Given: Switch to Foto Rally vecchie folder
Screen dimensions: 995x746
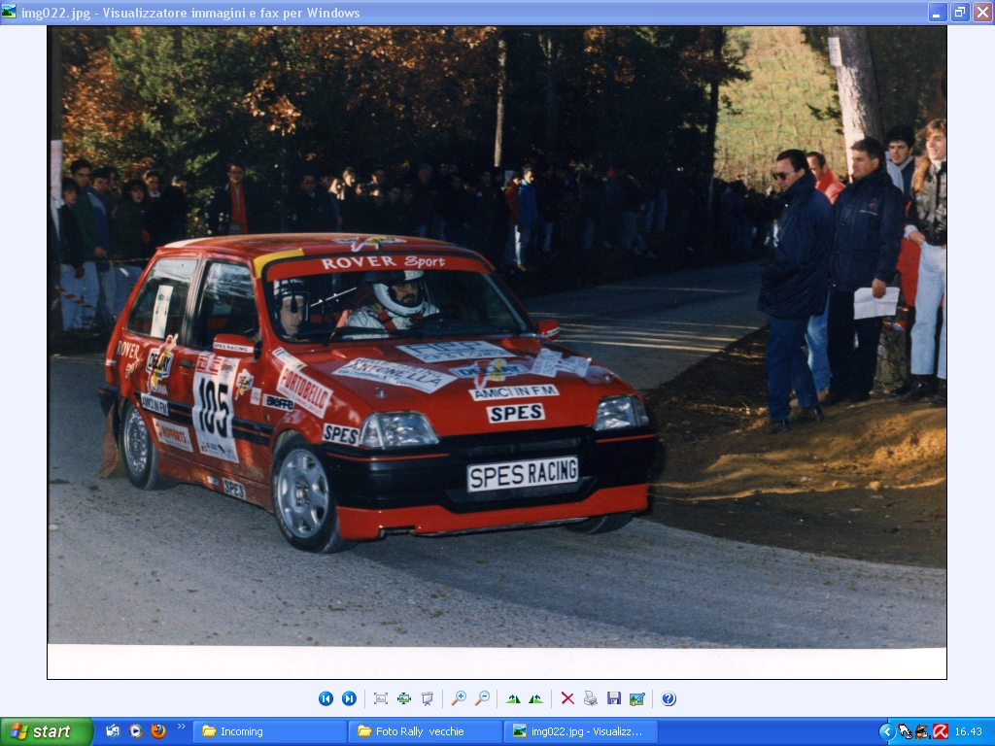Looking at the screenshot, I should (x=426, y=731).
